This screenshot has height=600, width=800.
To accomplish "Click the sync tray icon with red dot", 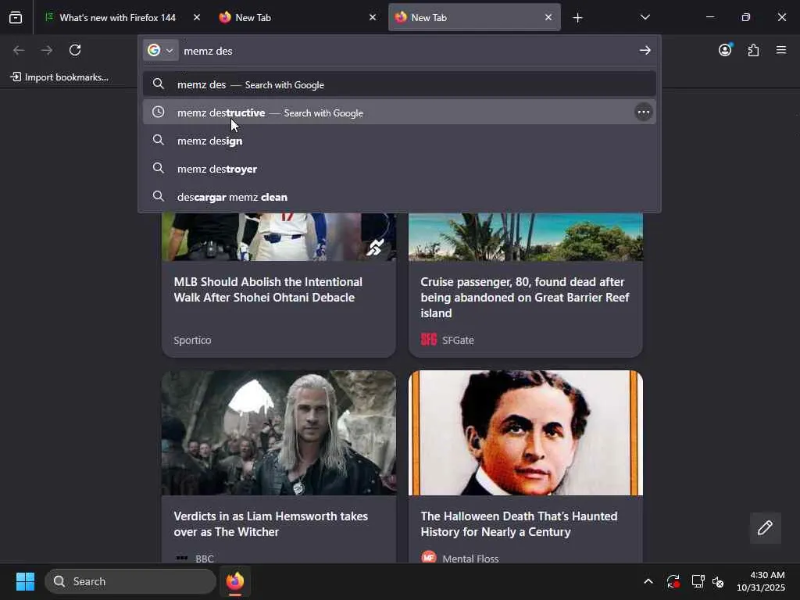I will (x=673, y=581).
